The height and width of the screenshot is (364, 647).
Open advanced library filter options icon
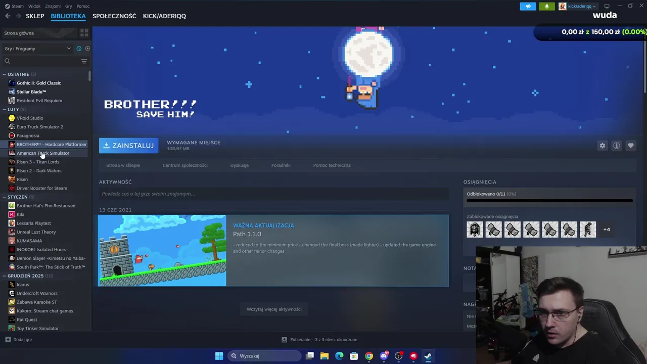pyautogui.click(x=84, y=61)
